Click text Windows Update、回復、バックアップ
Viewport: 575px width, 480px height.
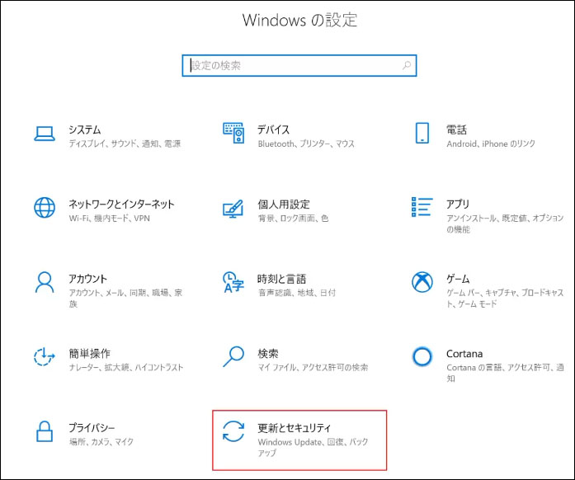tap(313, 447)
